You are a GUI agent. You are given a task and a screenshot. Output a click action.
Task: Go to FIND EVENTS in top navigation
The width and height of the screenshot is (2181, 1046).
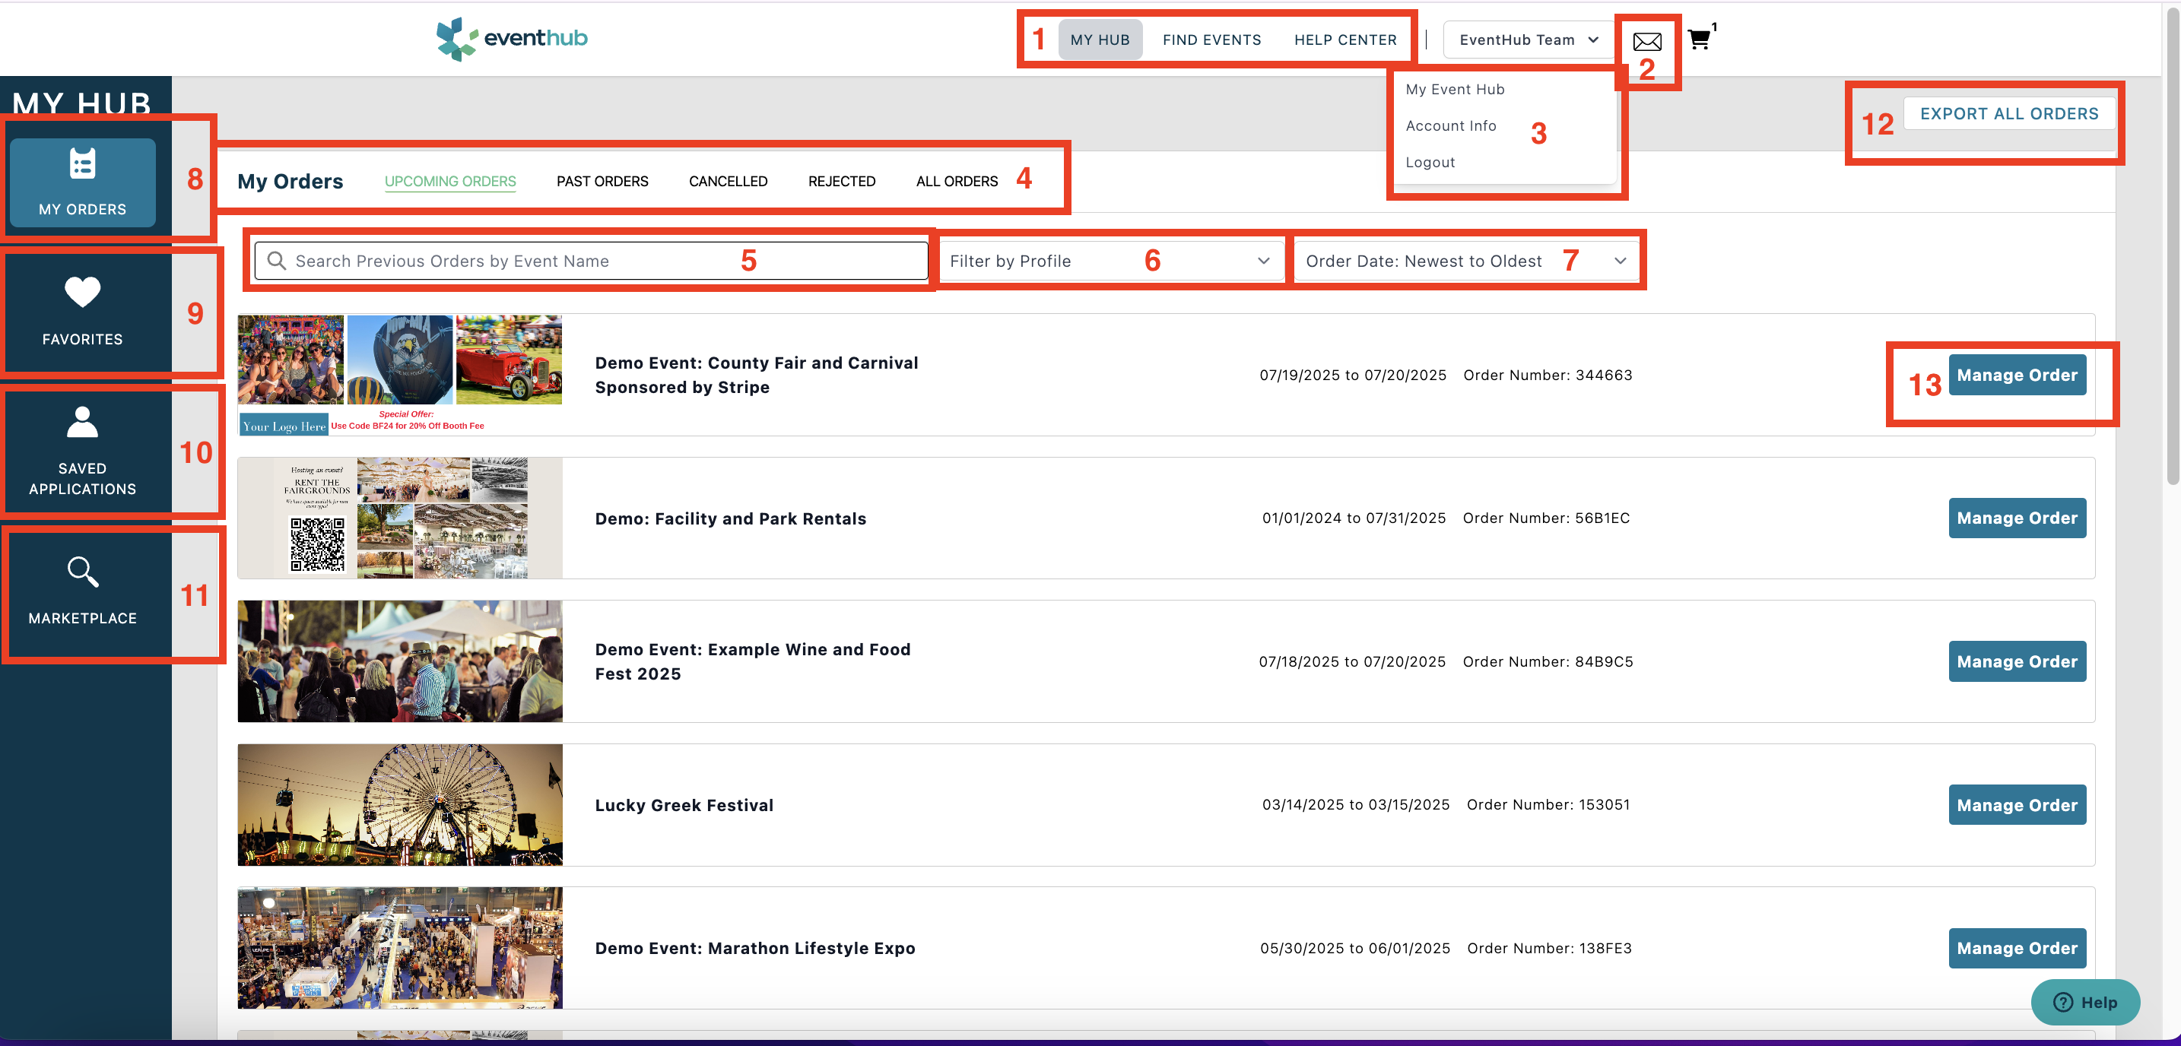[1211, 40]
